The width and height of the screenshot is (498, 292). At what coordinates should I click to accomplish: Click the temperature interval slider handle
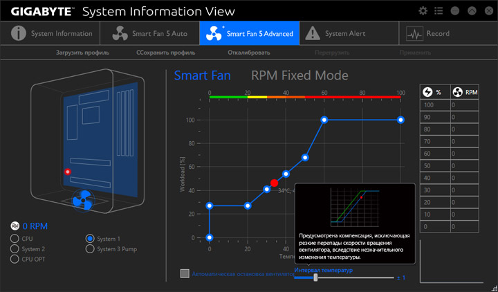pyautogui.click(x=315, y=277)
